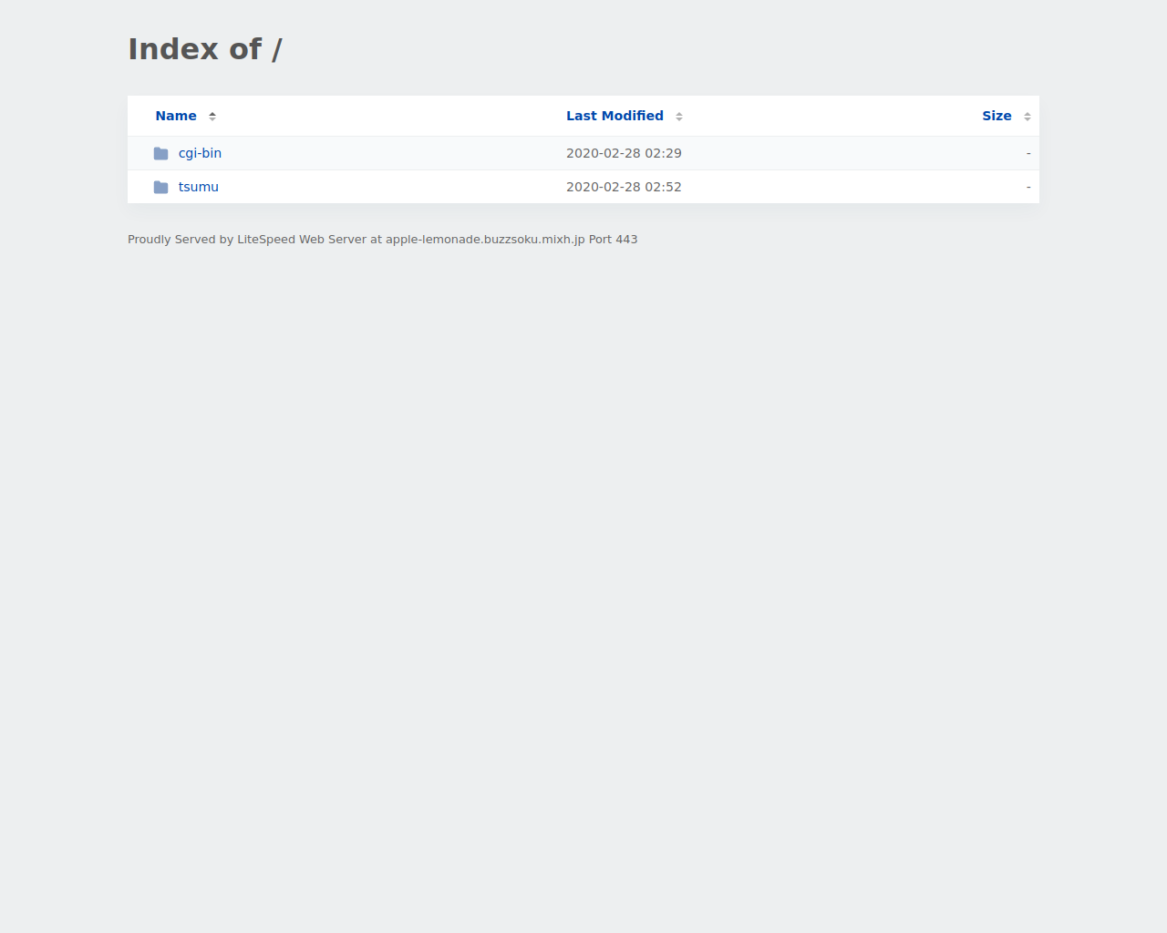
Task: Sort the listing by Size column
Action: coord(997,116)
